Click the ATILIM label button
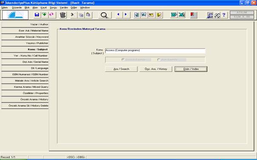 pyautogui.click(x=242, y=13)
